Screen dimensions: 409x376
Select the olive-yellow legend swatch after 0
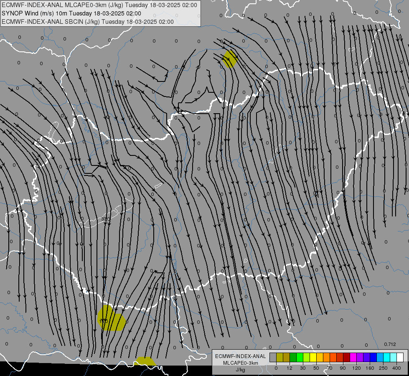279,357
